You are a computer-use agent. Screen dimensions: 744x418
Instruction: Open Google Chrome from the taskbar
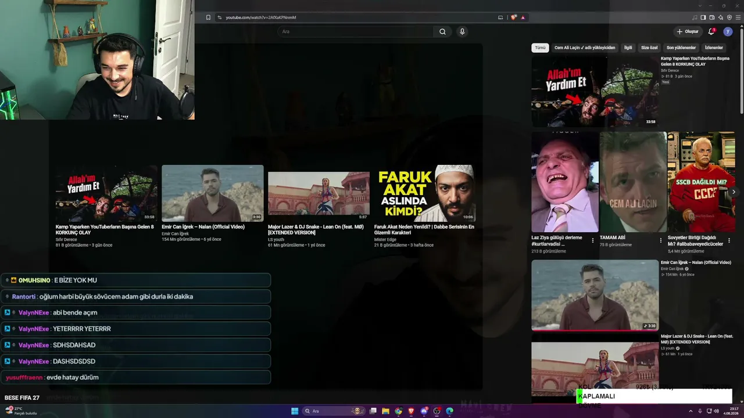(x=398, y=411)
